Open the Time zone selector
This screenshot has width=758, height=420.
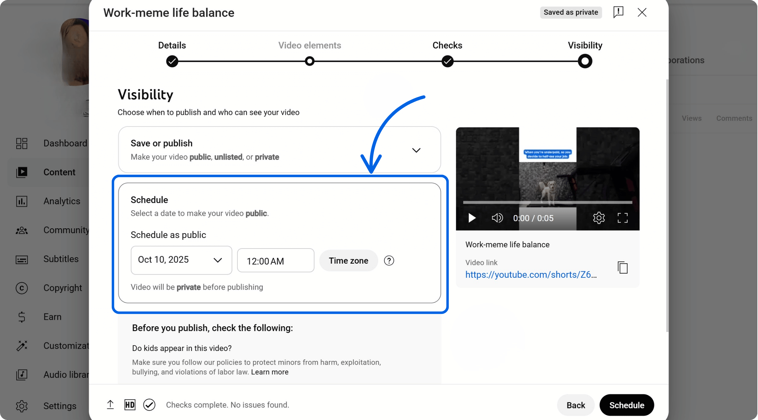[x=348, y=260]
